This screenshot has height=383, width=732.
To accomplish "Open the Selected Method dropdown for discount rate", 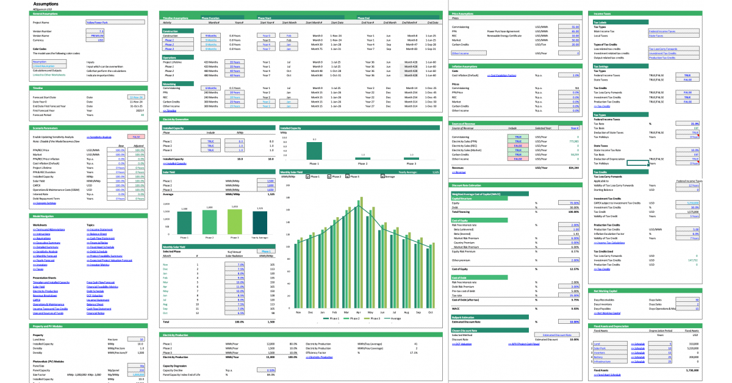I will click(556, 335).
